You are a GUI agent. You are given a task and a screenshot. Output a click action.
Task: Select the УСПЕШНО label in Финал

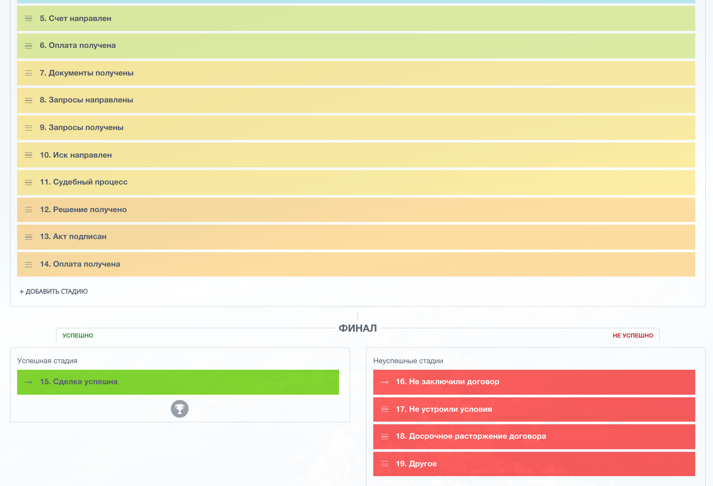(78, 336)
